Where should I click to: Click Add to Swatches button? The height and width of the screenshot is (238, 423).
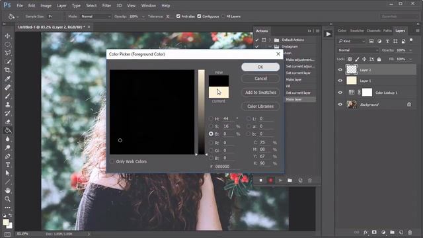point(260,93)
